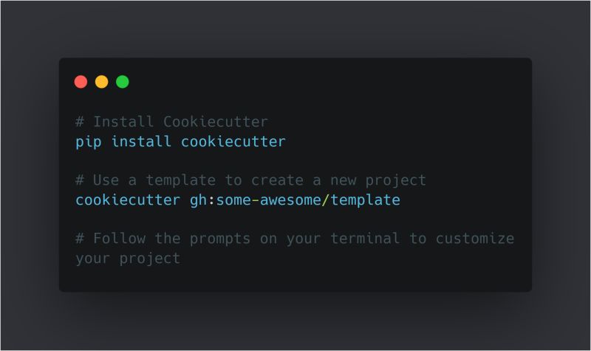Click the word 'Cookiecutter' in the first comment

[216, 122]
